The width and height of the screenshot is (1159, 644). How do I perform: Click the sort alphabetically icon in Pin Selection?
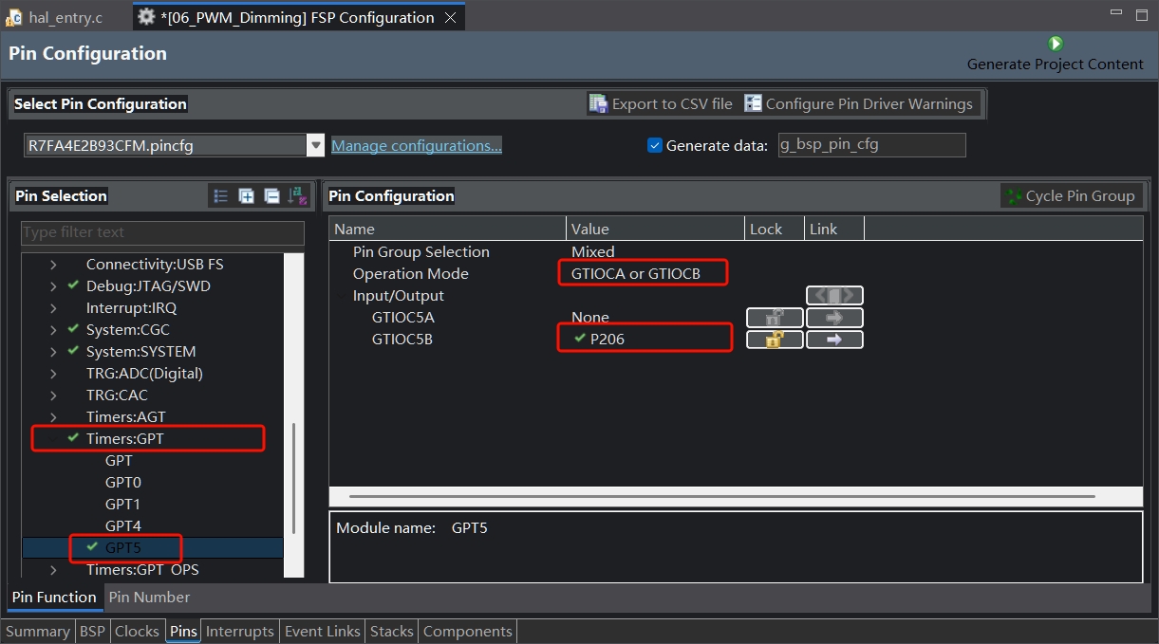click(297, 196)
